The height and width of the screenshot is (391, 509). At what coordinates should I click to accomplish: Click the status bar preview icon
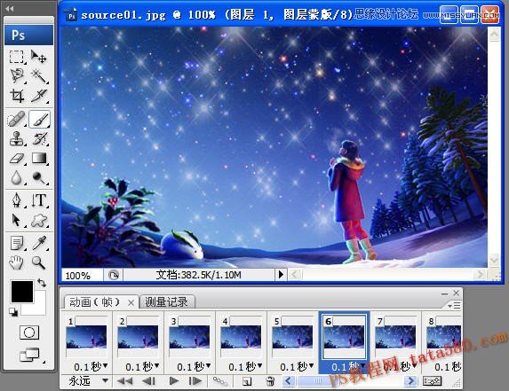point(114,276)
